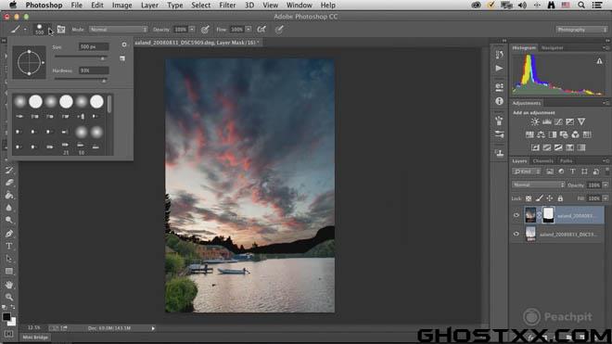612x344 pixels.
Task: Toggle lock image pixels brush icon
Action: tap(539, 198)
